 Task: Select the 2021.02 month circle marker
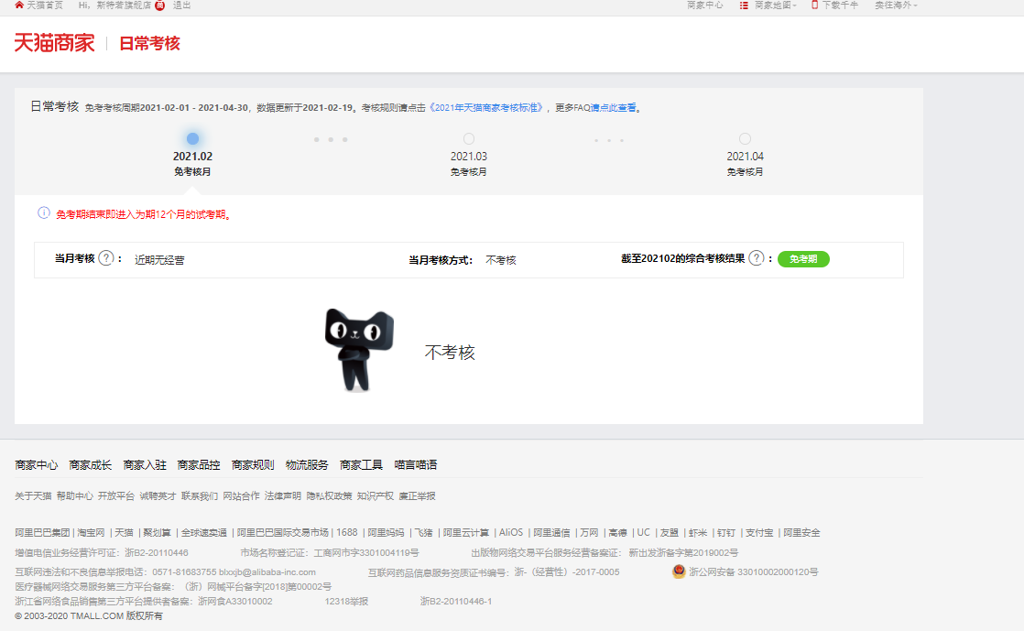(x=192, y=138)
